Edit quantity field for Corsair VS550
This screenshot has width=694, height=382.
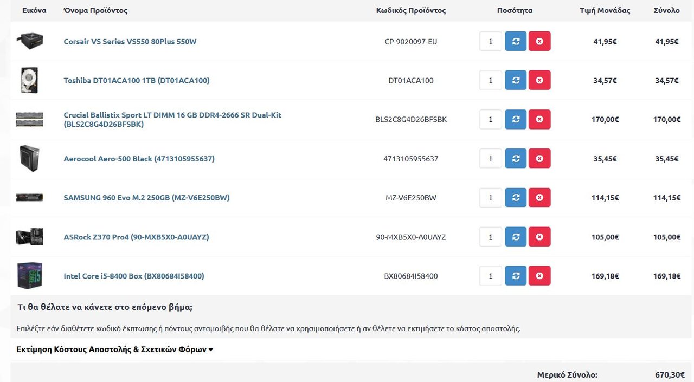pos(491,41)
